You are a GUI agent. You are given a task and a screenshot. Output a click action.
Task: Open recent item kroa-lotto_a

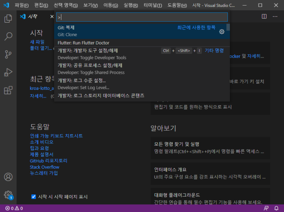click(x=42, y=88)
